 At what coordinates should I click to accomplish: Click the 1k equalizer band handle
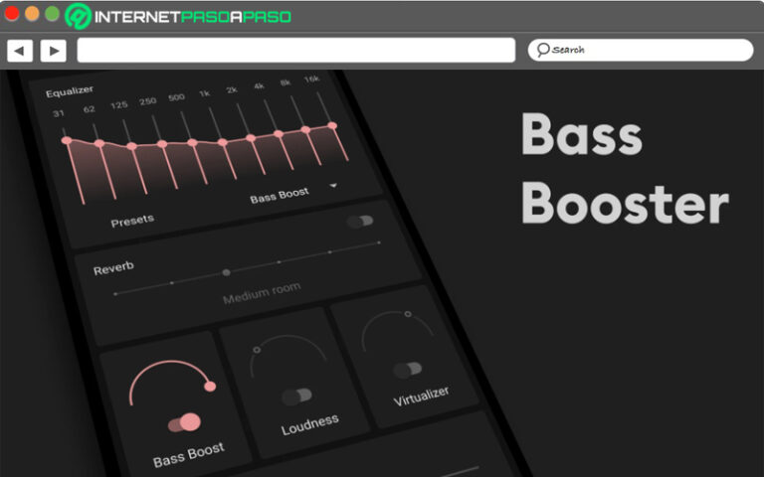click(192, 143)
